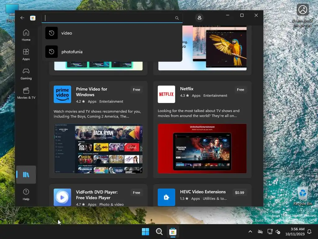Click 'Utilities & to...' category on HEVC card
The width and height of the screenshot is (318, 239).
[215, 199]
